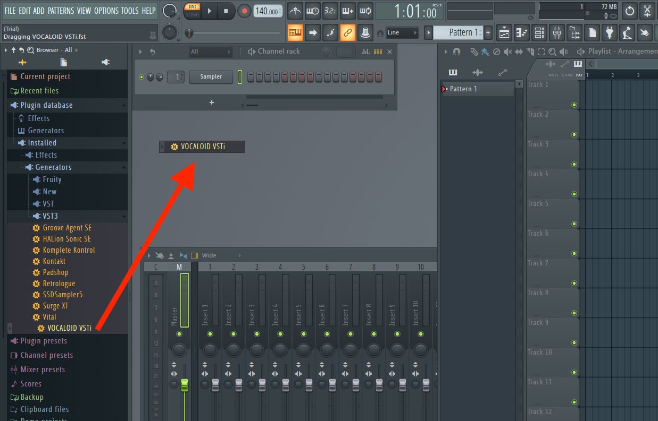
Task: Toggle the Sampler channel select indicator
Action: [240, 77]
